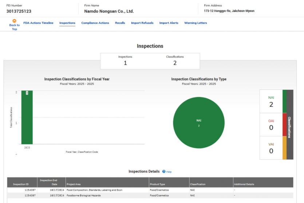
Task: Switch to the Import Refusals tab
Action: (x=142, y=23)
